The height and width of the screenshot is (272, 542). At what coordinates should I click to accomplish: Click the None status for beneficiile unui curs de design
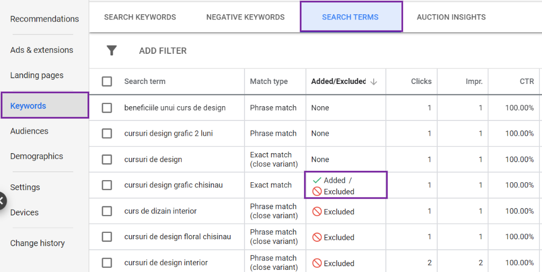click(320, 108)
